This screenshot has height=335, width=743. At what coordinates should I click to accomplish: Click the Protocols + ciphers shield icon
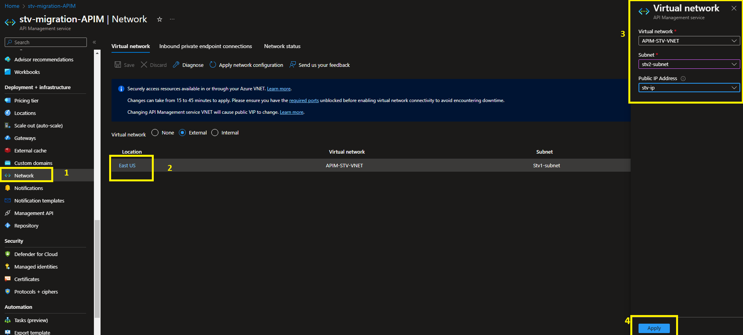[7, 292]
